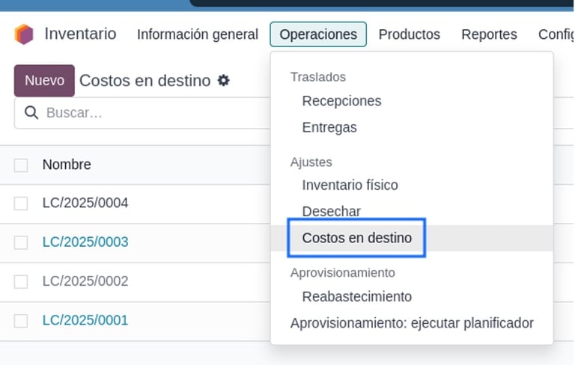Viewport: 575px width, 365px height.
Task: Pick the Desechar menu entry
Action: point(331,212)
